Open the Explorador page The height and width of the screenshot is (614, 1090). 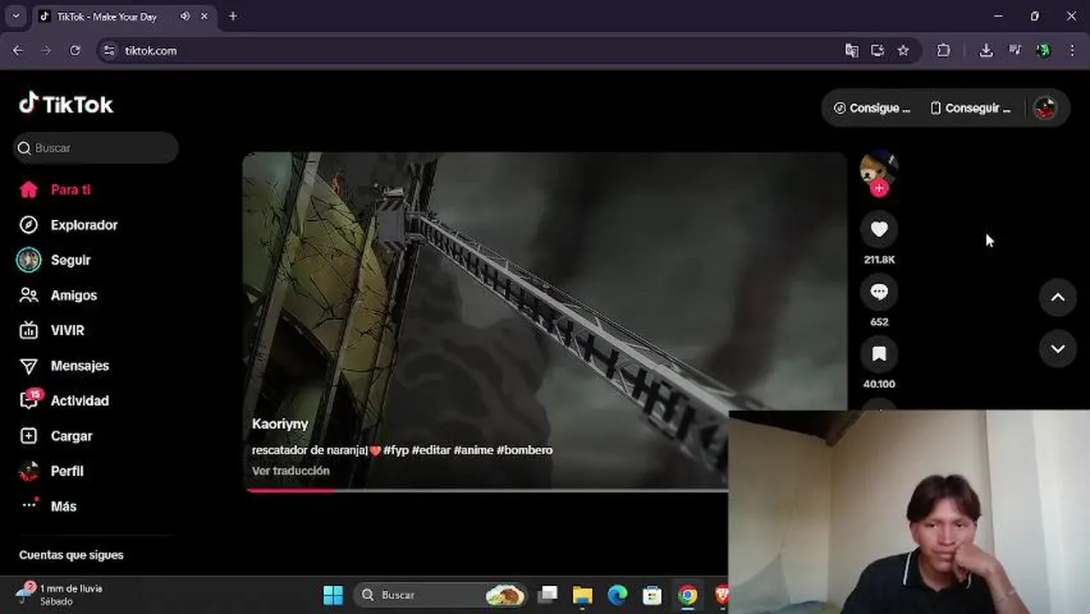pyautogui.click(x=68, y=225)
